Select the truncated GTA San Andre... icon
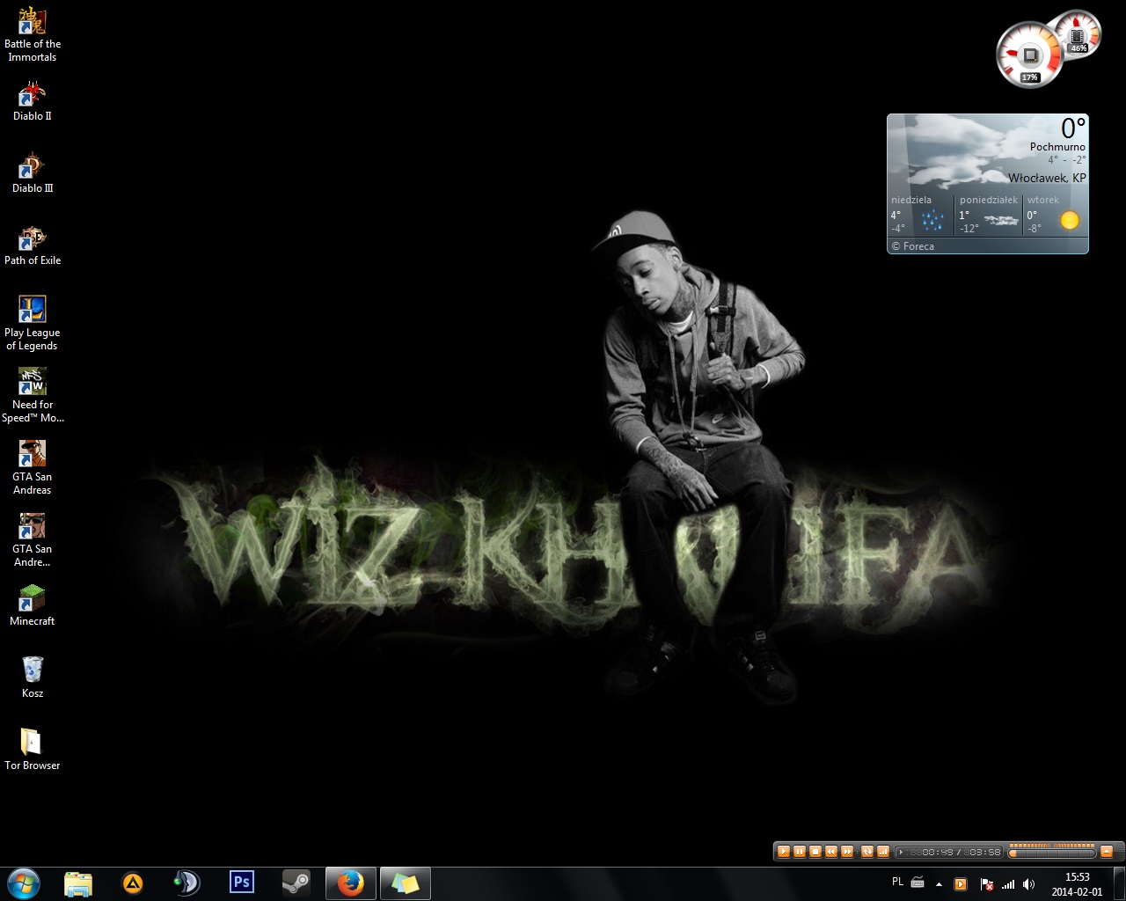Image resolution: width=1126 pixels, height=901 pixels. [x=33, y=539]
